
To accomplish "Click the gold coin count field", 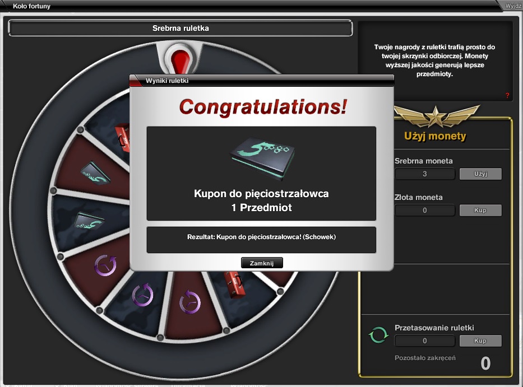I will click(x=424, y=211).
